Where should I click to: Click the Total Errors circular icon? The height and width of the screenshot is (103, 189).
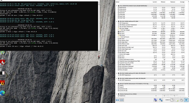coord(118,96)
